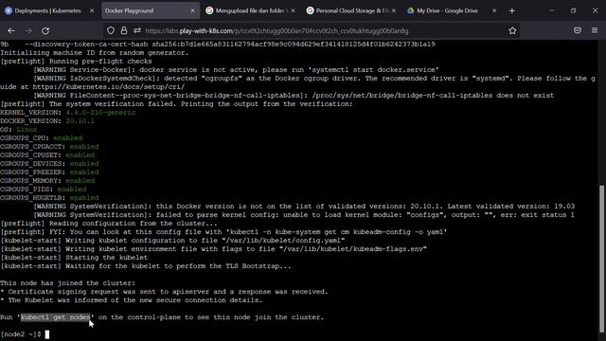Restore down the Firefox window
This screenshot has height=341, width=606.
click(573, 10)
